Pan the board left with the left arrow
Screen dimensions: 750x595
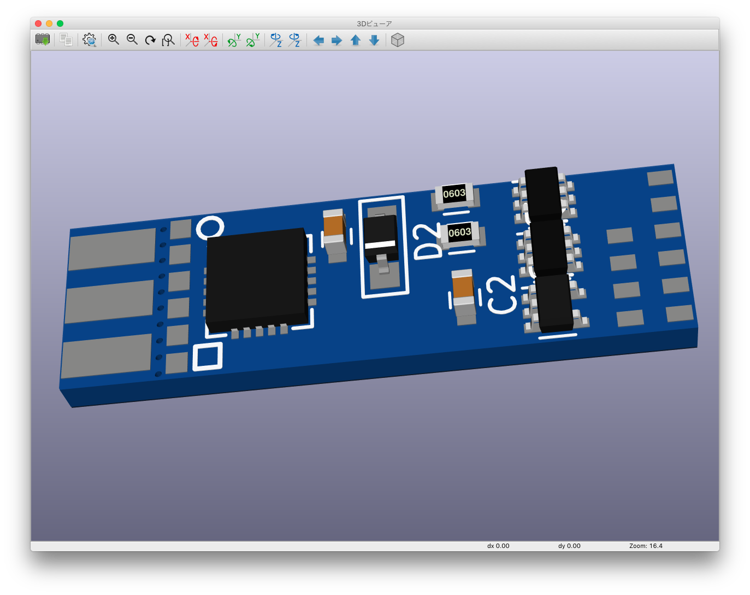pos(318,40)
